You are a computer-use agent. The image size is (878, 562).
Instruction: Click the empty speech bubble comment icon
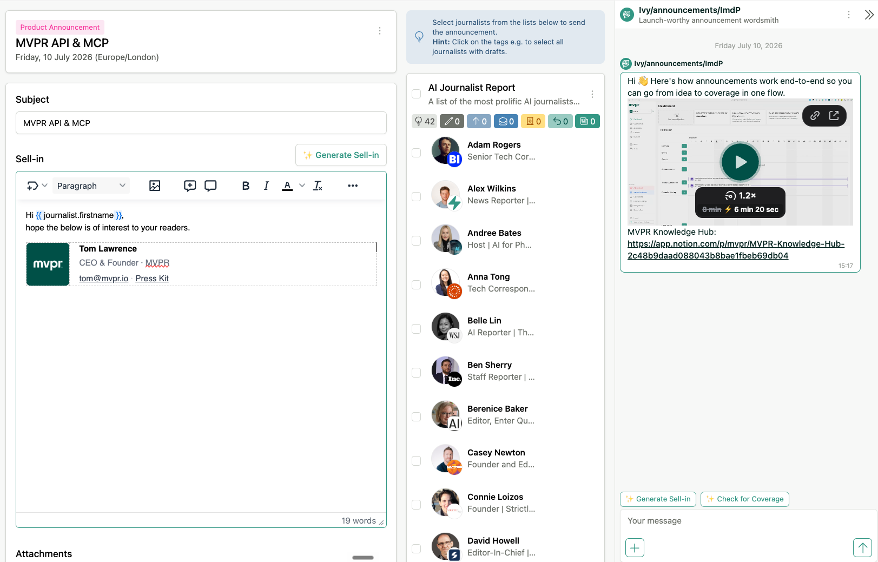click(x=210, y=186)
